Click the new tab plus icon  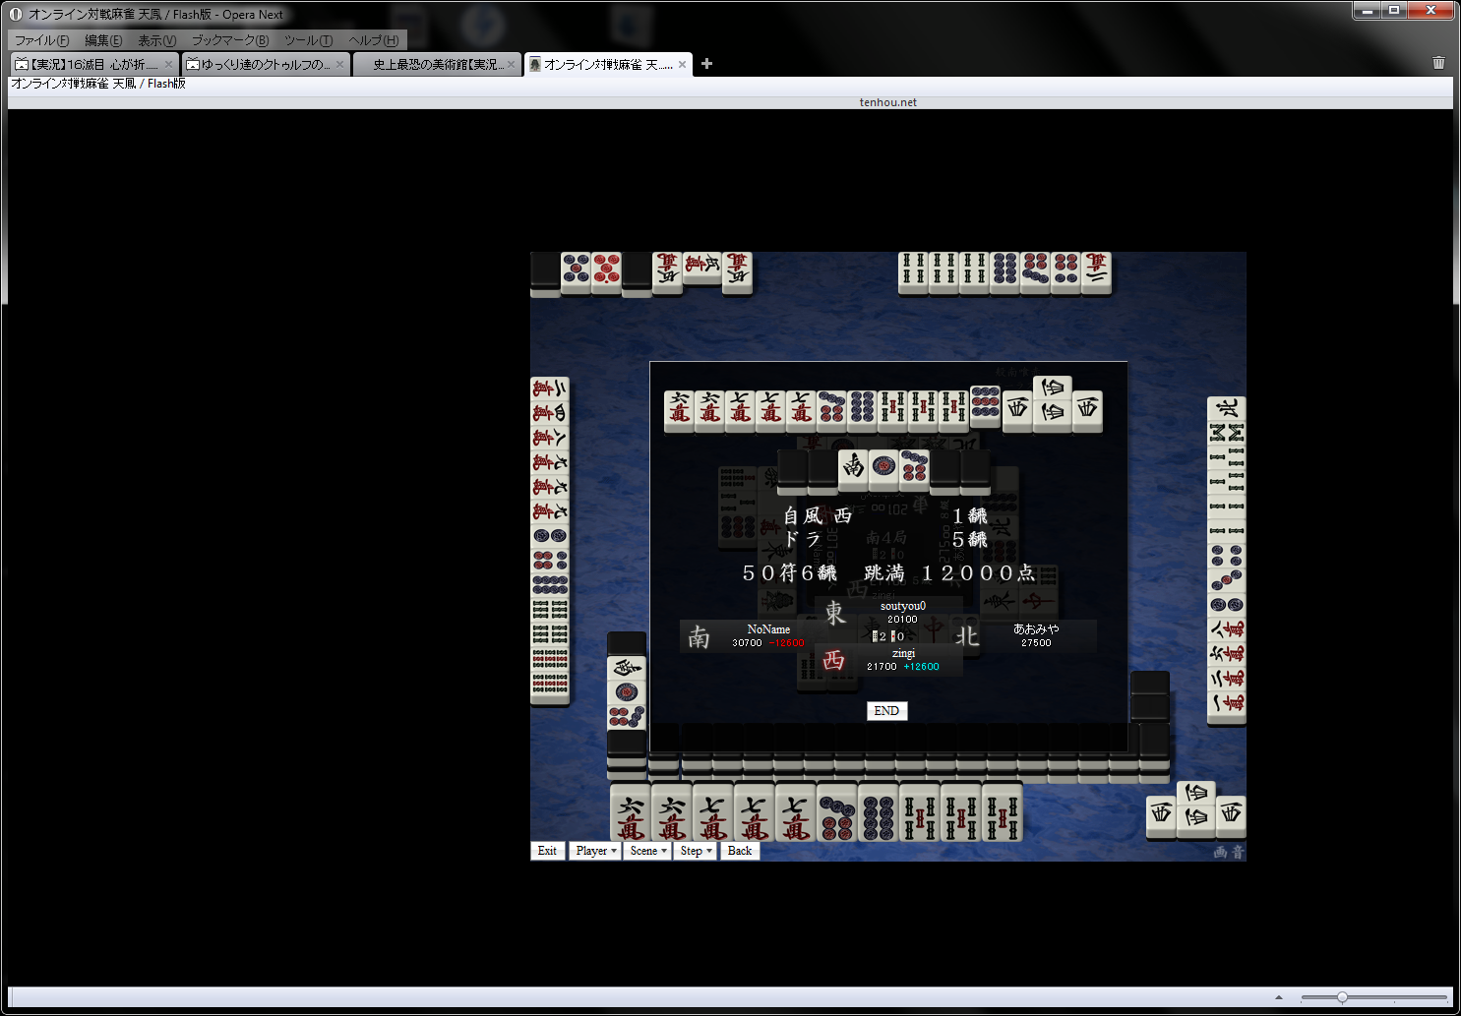coord(706,64)
